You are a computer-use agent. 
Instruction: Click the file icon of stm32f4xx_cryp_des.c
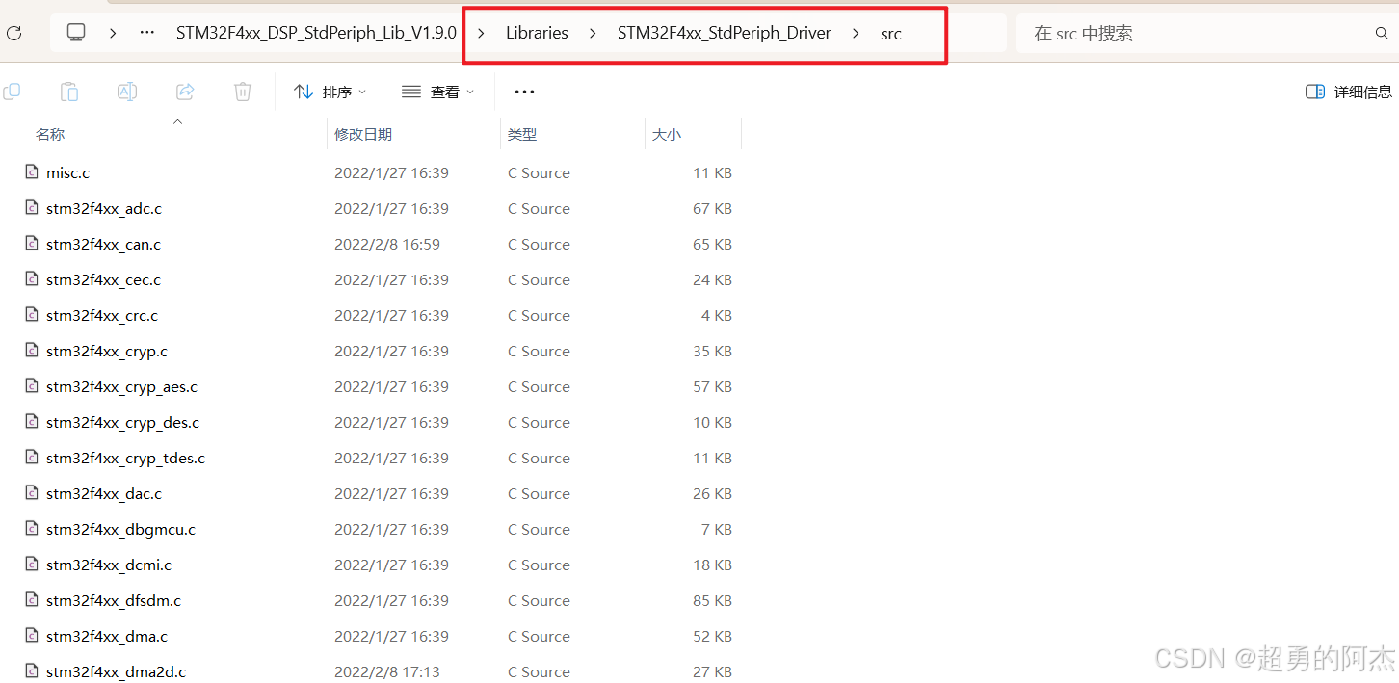[32, 422]
